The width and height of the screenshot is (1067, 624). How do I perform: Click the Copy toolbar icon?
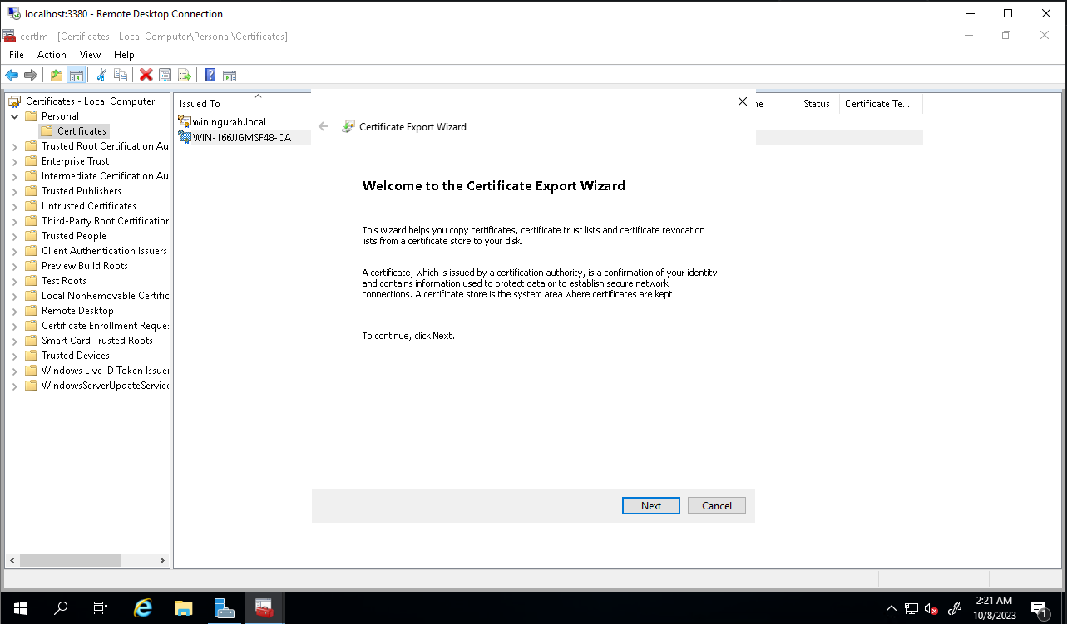tap(121, 76)
